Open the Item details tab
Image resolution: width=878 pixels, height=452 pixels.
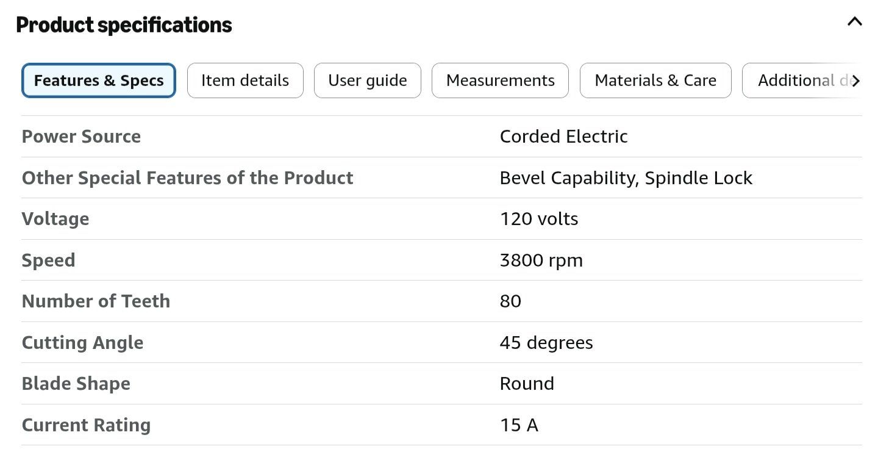pyautogui.click(x=245, y=81)
